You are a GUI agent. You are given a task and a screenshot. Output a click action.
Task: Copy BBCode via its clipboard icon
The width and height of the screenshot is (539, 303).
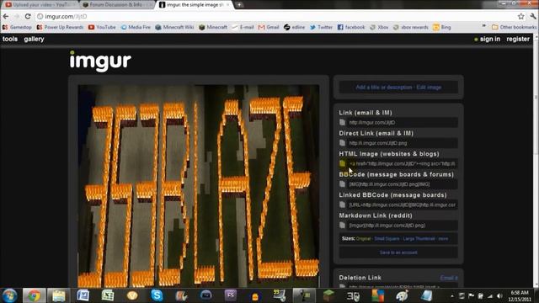click(343, 184)
